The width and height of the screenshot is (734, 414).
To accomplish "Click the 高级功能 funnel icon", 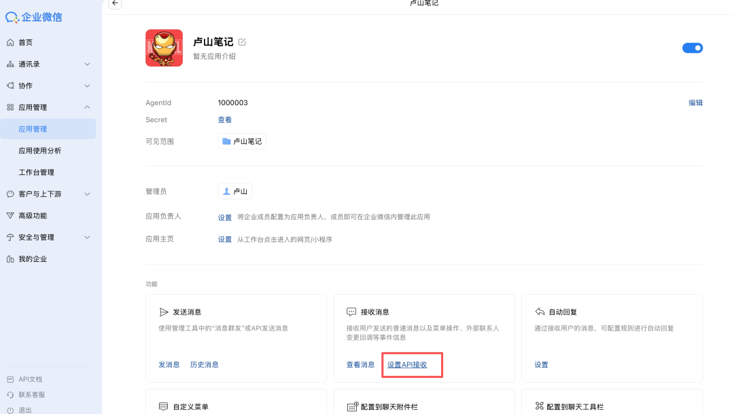I will [x=10, y=215].
